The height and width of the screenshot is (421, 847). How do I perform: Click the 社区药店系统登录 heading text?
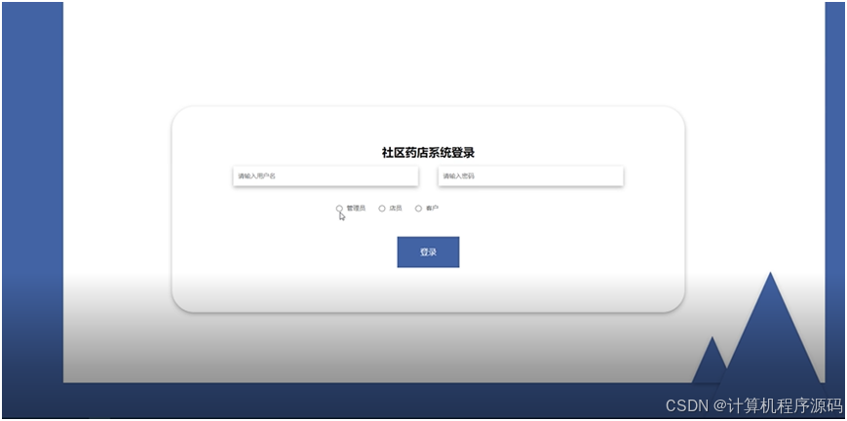tap(428, 153)
